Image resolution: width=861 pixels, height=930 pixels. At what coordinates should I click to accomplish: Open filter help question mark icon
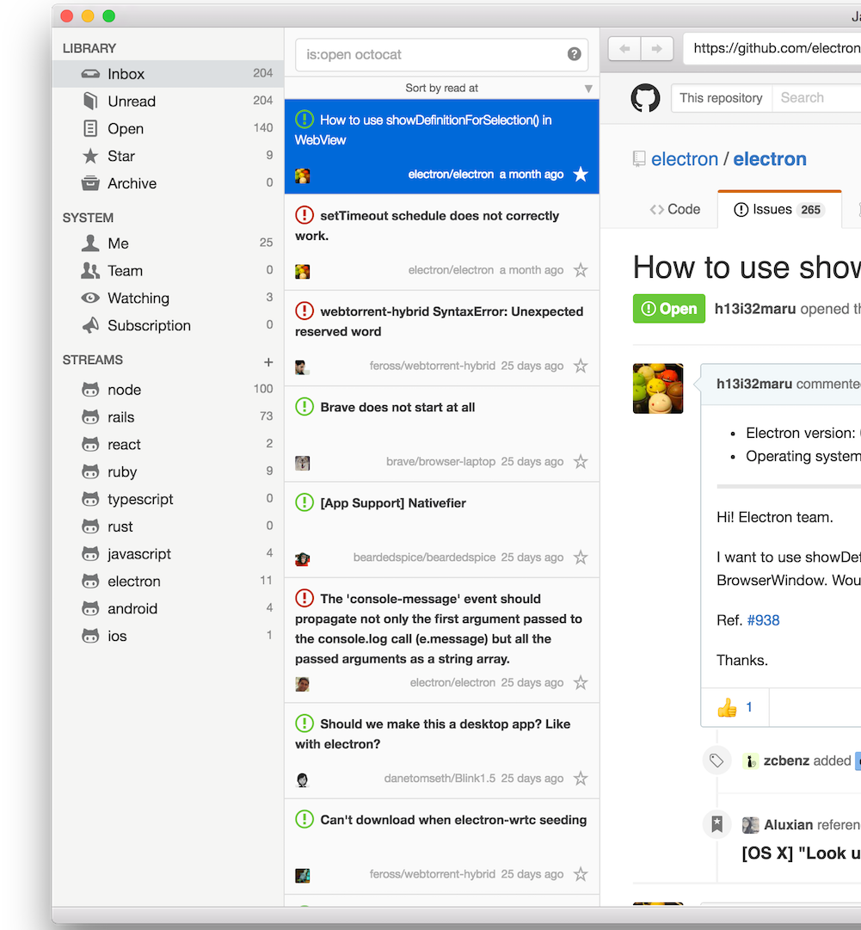pyautogui.click(x=574, y=54)
